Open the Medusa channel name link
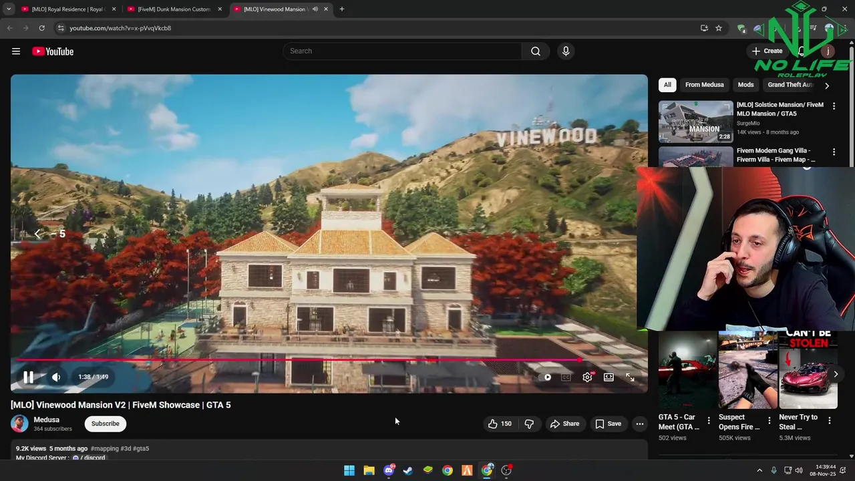This screenshot has height=481, width=855. point(46,420)
